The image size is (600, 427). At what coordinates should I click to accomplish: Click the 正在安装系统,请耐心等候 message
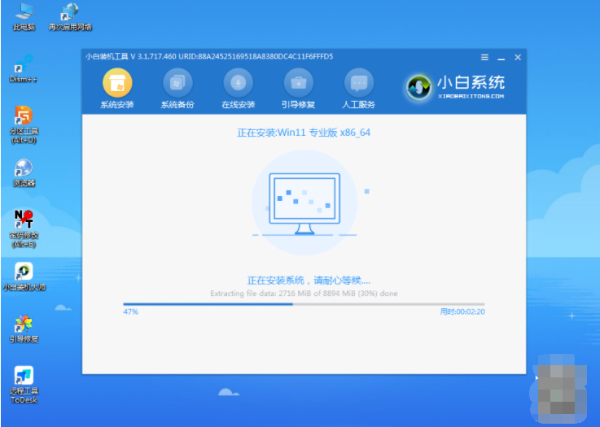click(309, 281)
